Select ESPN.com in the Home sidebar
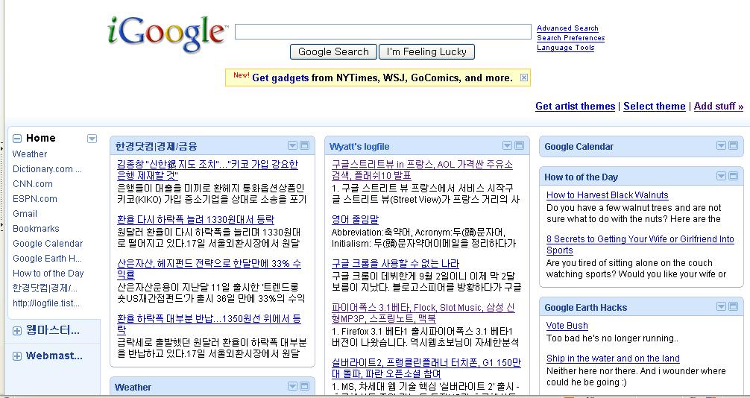 (x=35, y=198)
